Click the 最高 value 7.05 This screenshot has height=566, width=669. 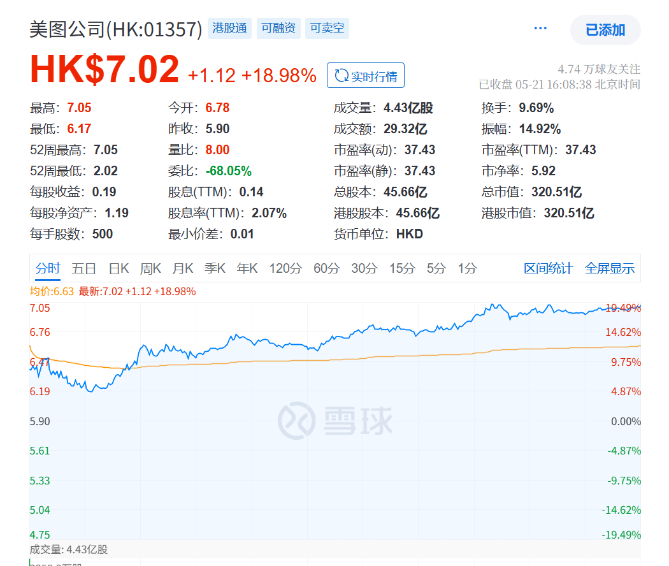pos(80,108)
